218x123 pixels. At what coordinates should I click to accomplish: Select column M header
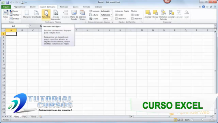click(x=142, y=30)
